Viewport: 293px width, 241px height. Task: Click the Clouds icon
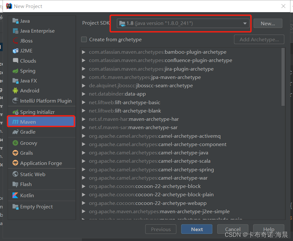click(15, 60)
